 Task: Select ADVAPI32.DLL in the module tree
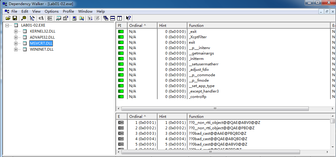tap(42, 37)
